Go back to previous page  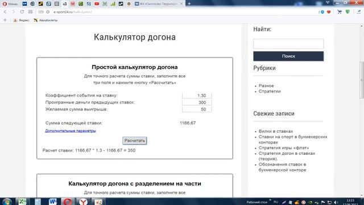click(x=5, y=12)
